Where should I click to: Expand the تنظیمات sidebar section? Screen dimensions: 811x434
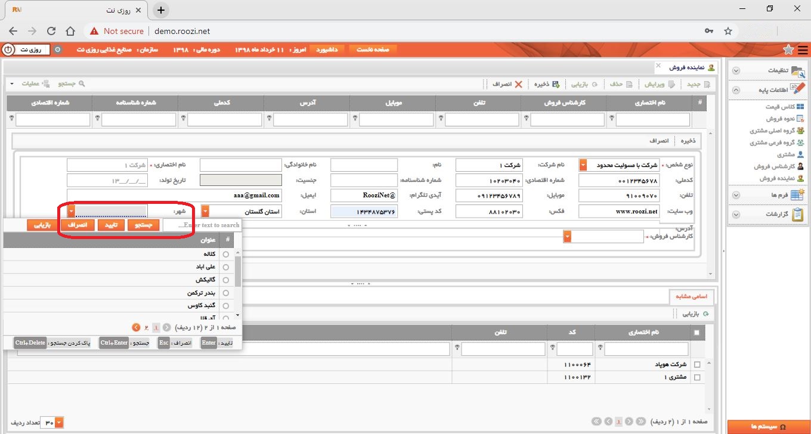tap(736, 71)
